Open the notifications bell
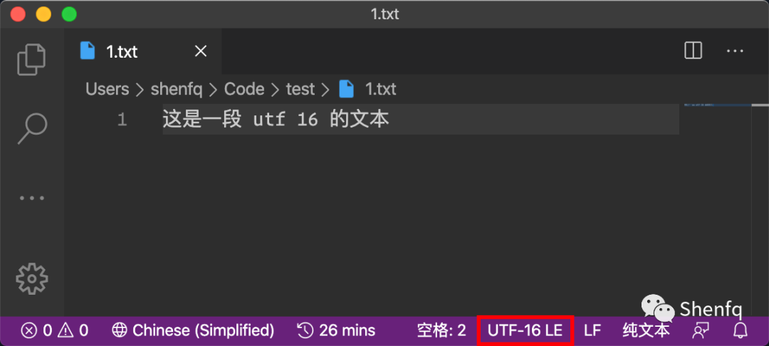769x346 pixels. (740, 330)
